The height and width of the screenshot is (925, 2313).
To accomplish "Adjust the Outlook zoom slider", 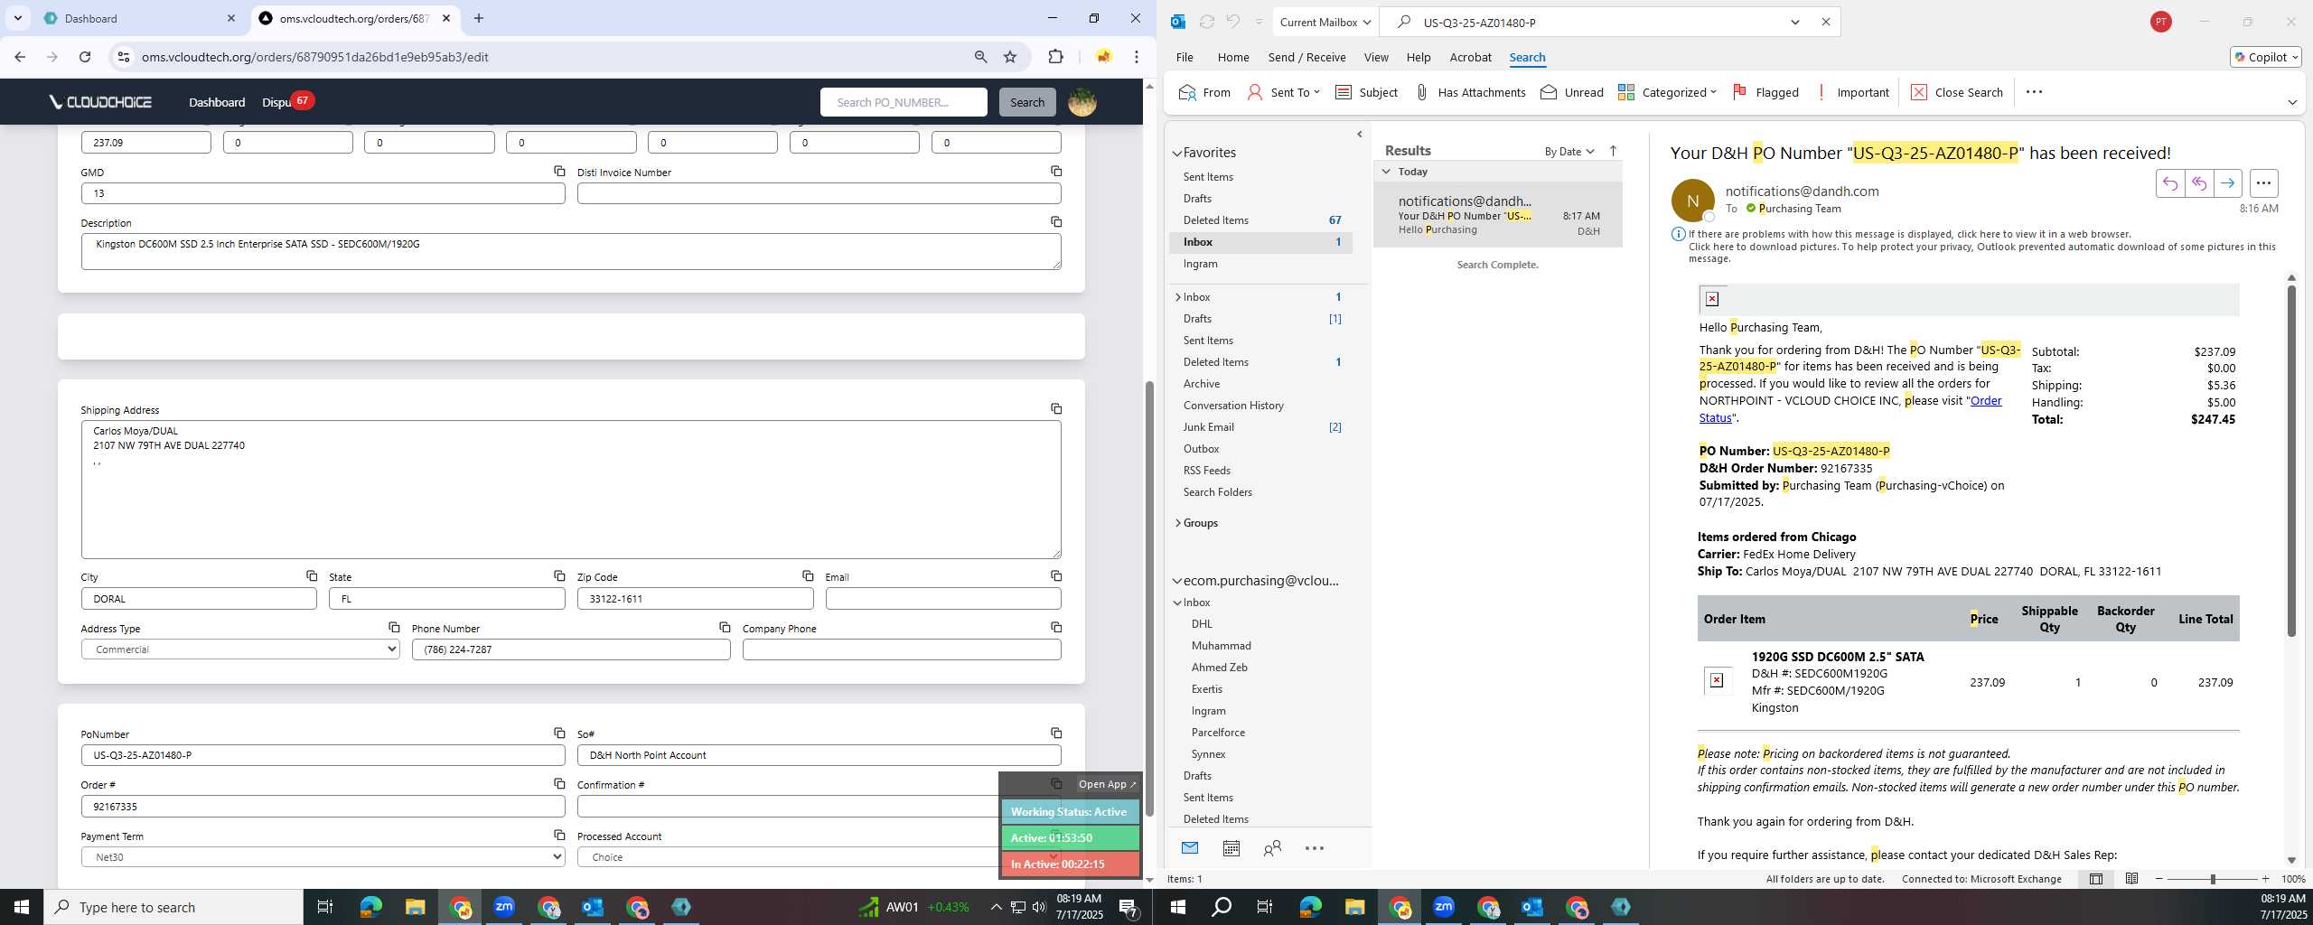I will click(x=2212, y=879).
